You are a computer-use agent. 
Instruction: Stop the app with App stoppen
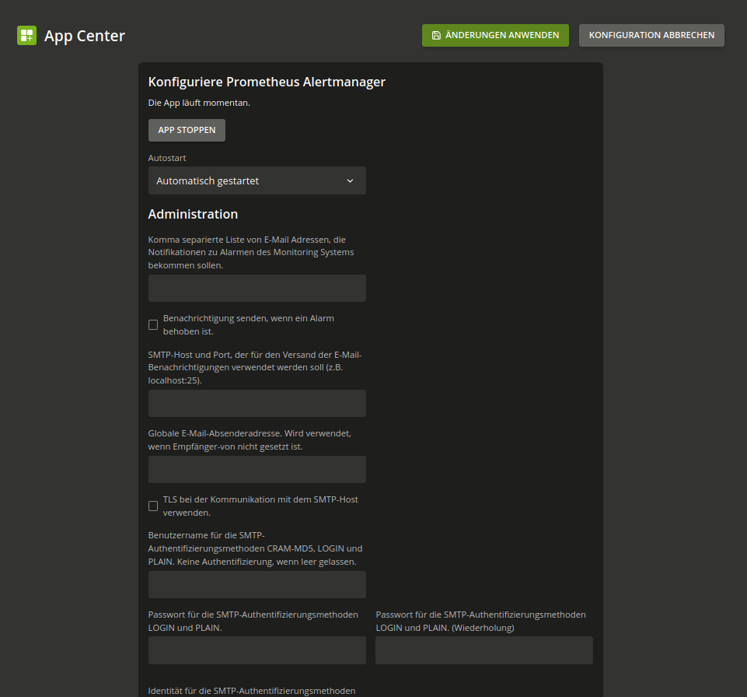187,130
